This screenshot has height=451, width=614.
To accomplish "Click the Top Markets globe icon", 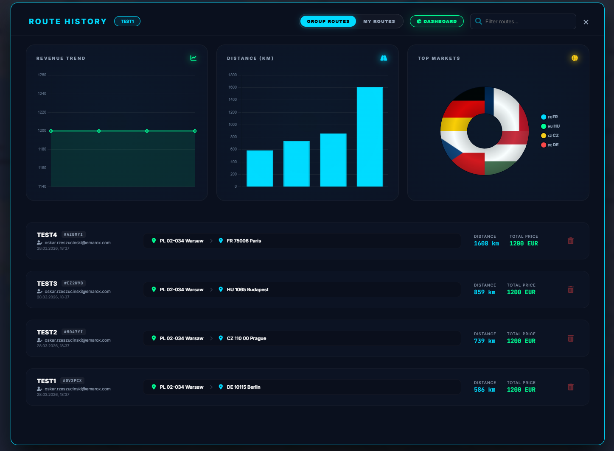I will (575, 58).
